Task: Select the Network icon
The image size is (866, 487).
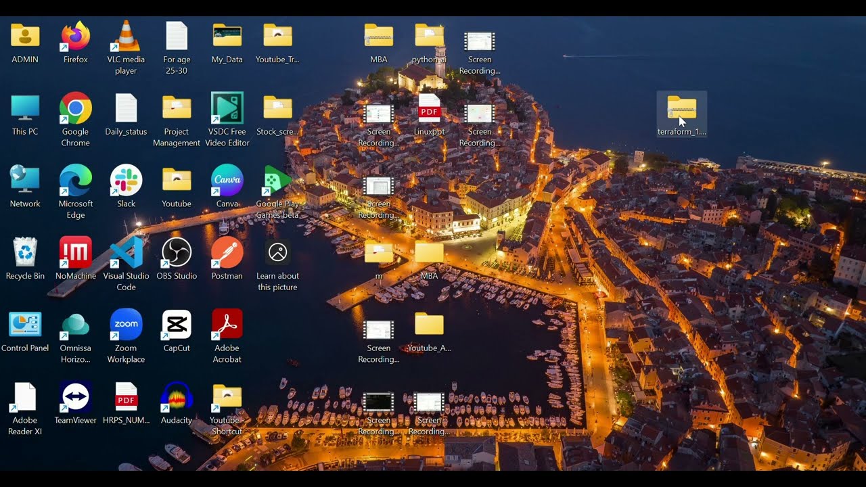Action: click(x=25, y=187)
